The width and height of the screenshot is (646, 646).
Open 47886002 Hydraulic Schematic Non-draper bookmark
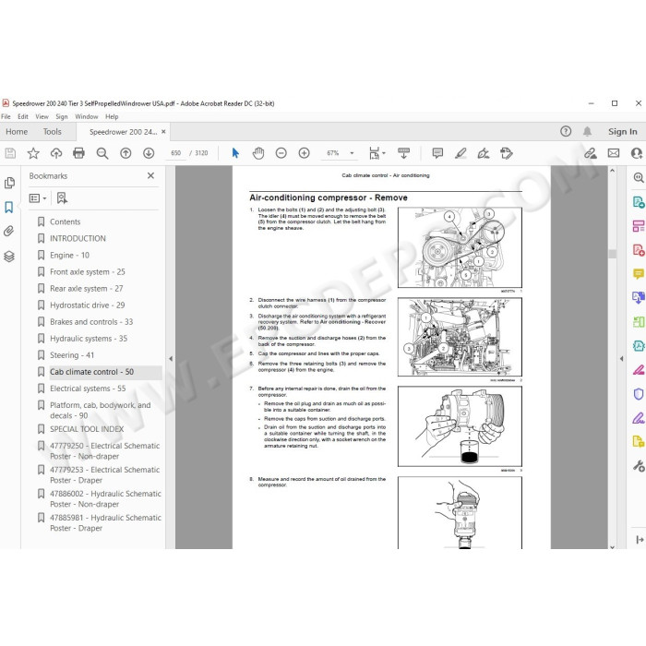105,498
